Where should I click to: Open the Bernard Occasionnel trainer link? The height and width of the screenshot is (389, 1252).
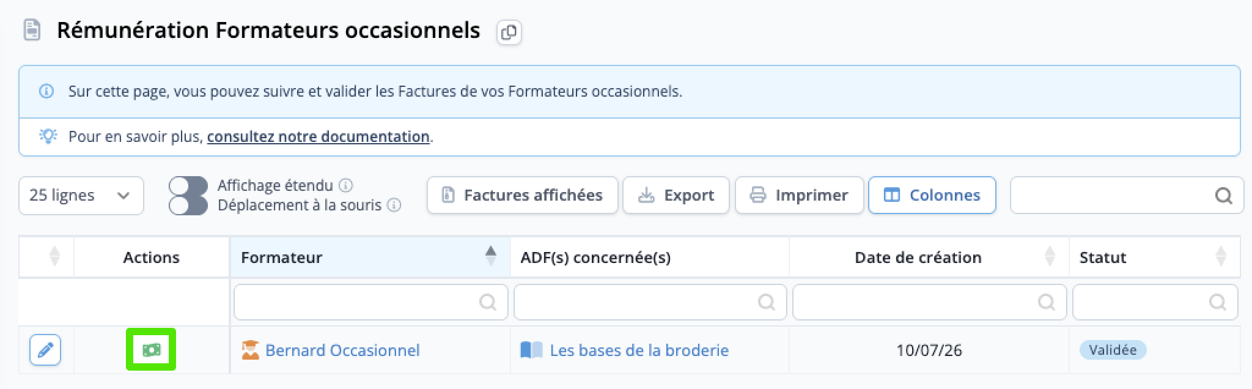click(342, 350)
